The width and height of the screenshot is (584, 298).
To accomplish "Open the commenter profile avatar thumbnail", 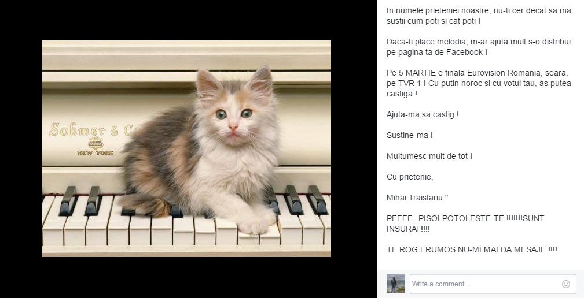I will [396, 284].
